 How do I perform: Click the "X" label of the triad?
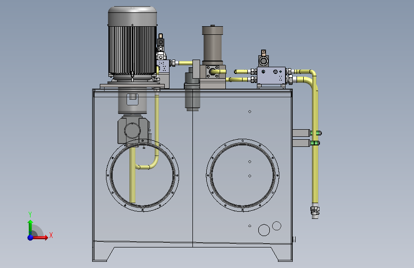51,235
